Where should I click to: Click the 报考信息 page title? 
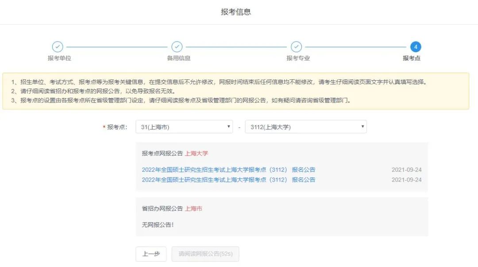(x=236, y=12)
